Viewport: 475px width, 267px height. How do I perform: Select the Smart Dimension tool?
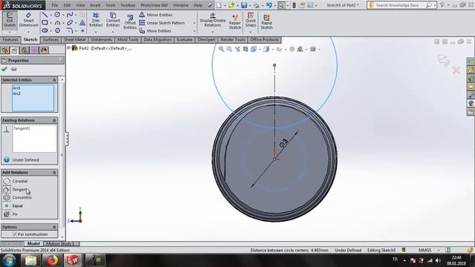[28, 20]
